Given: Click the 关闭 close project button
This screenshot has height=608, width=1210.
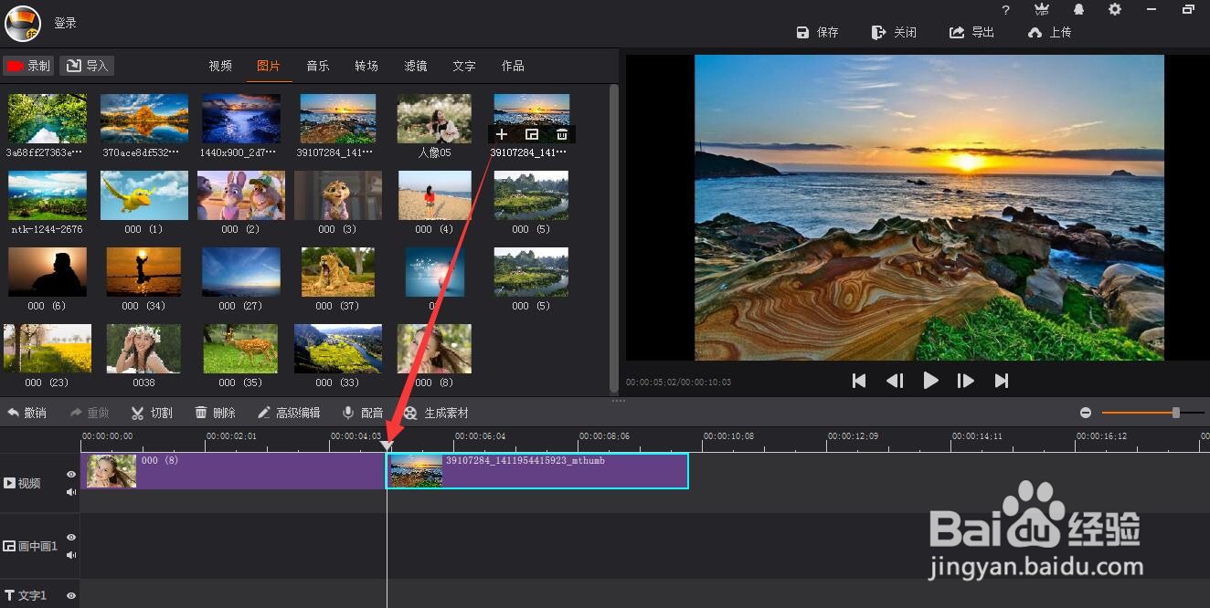Looking at the screenshot, I should click(894, 32).
